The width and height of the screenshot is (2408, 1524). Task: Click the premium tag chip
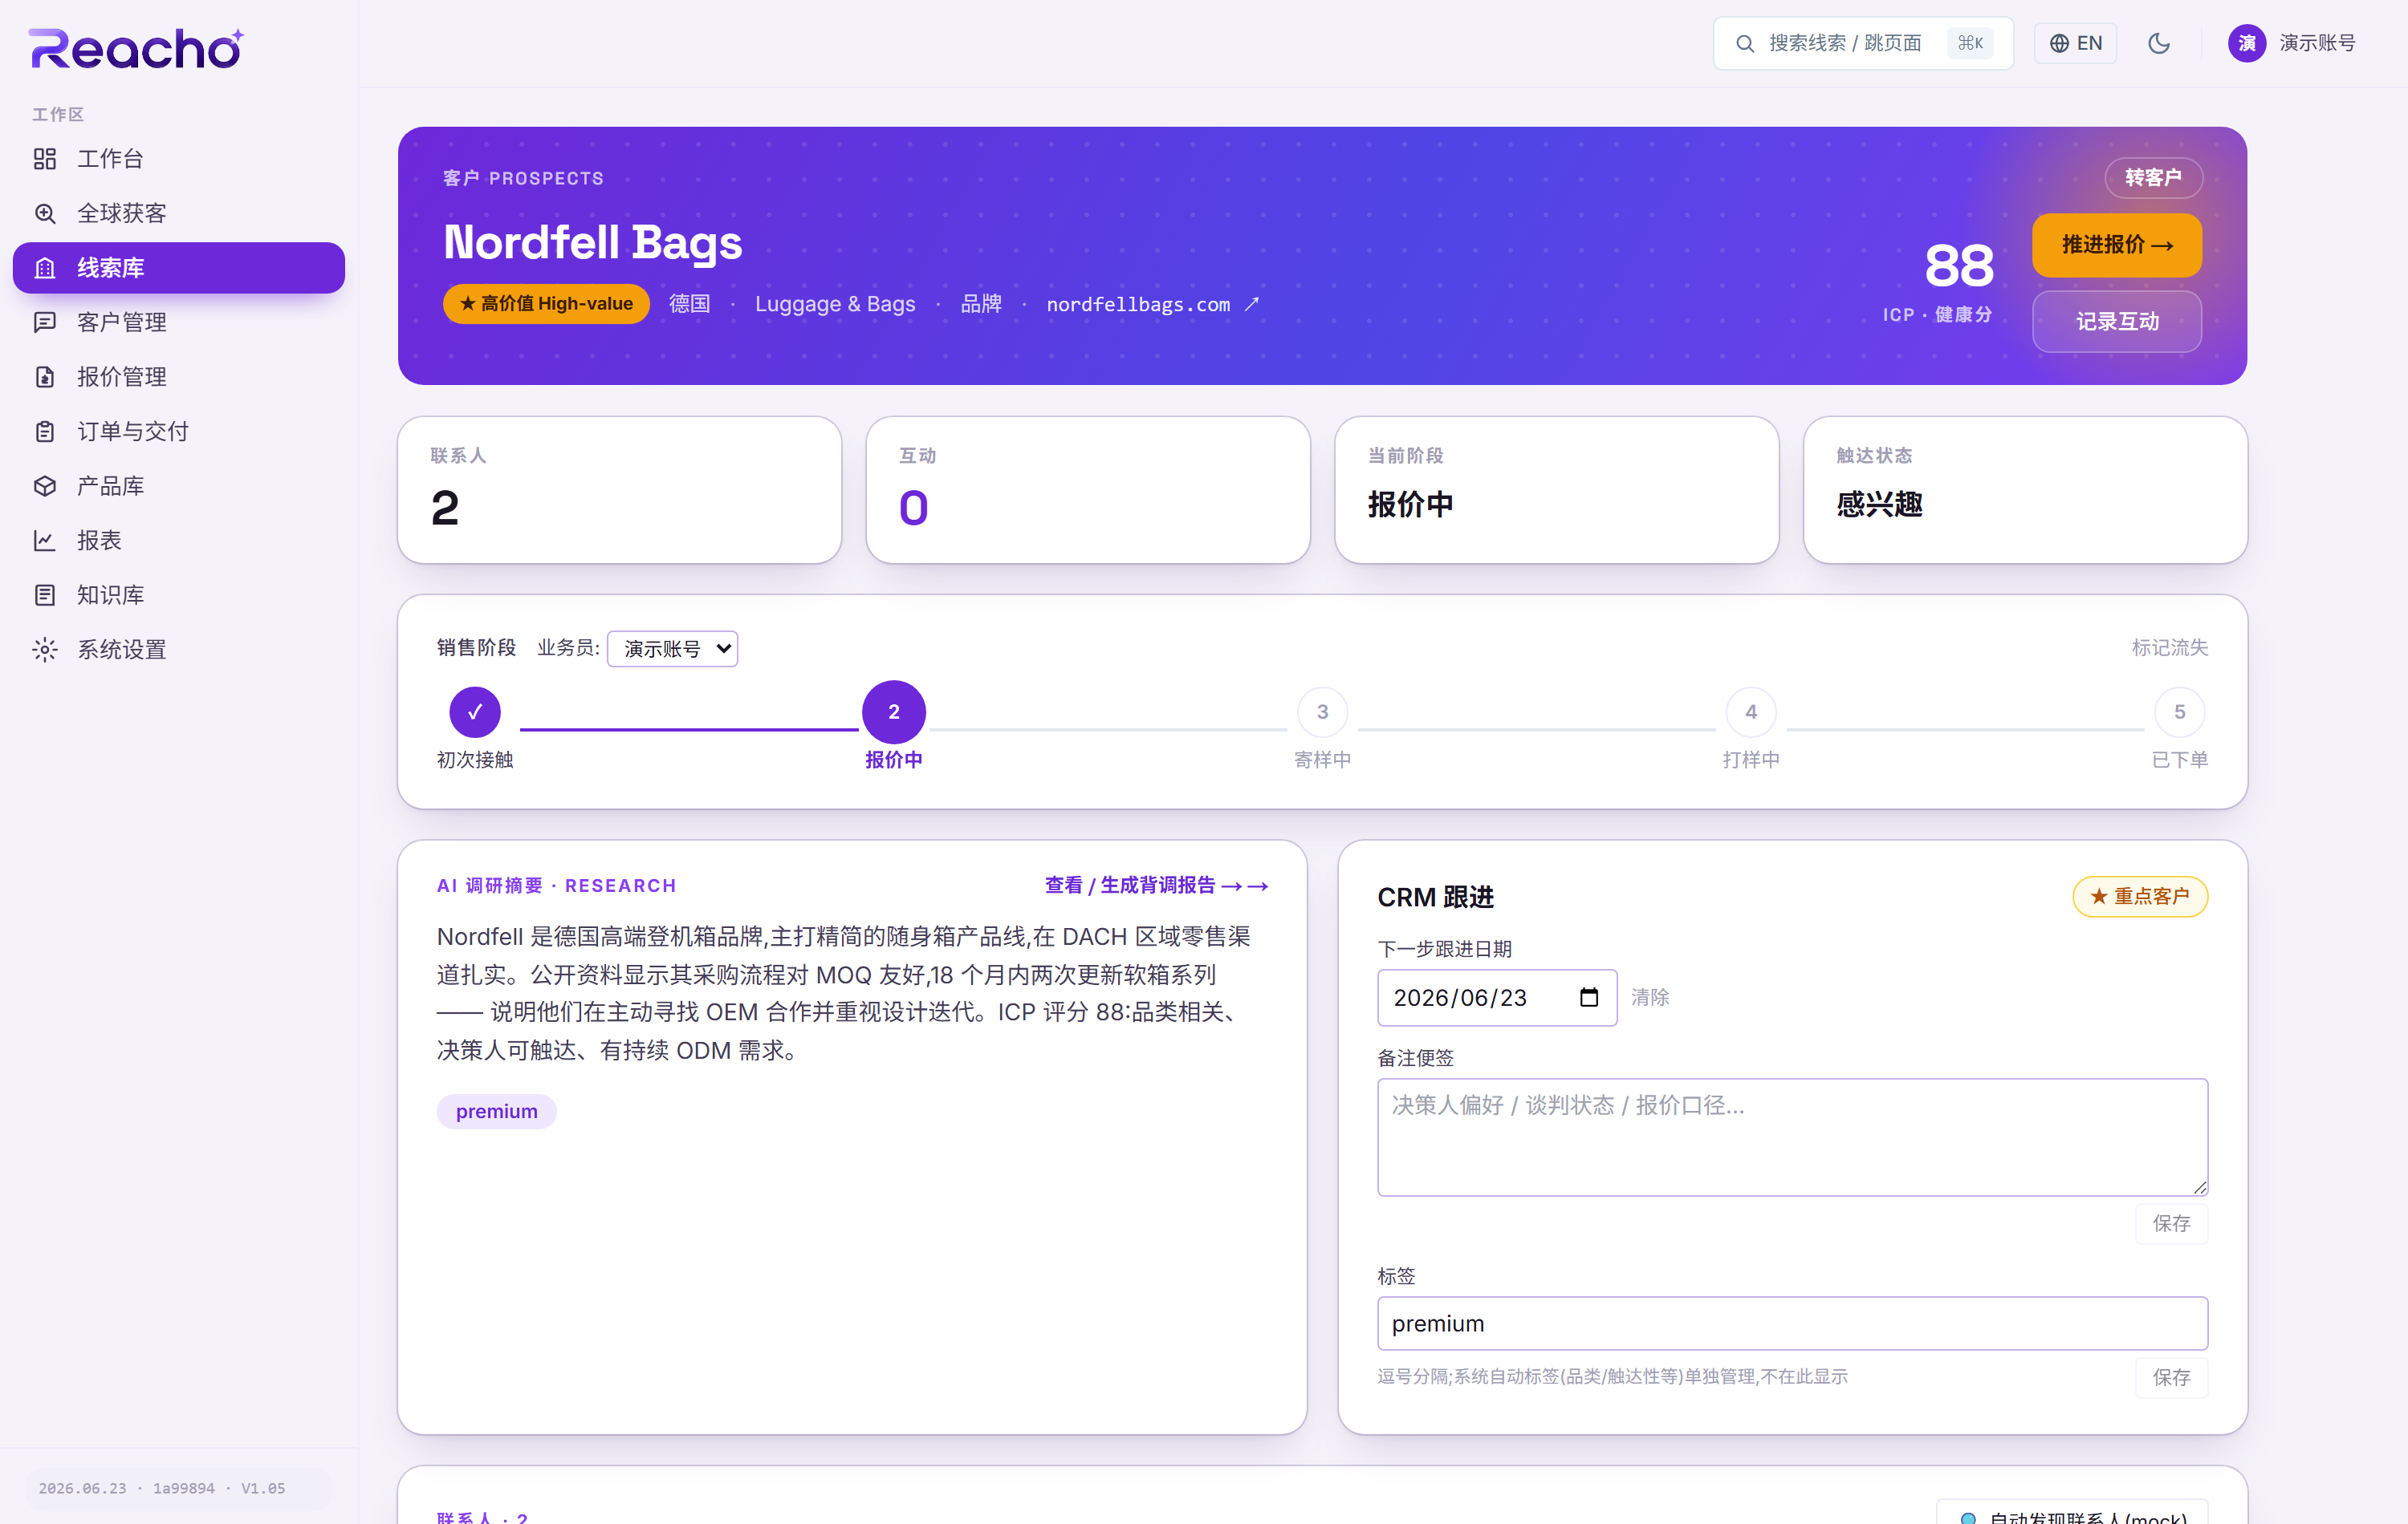pyautogui.click(x=496, y=1111)
